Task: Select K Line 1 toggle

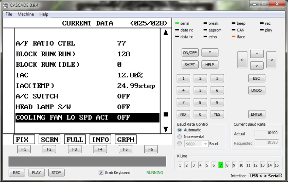Action: [180, 165]
